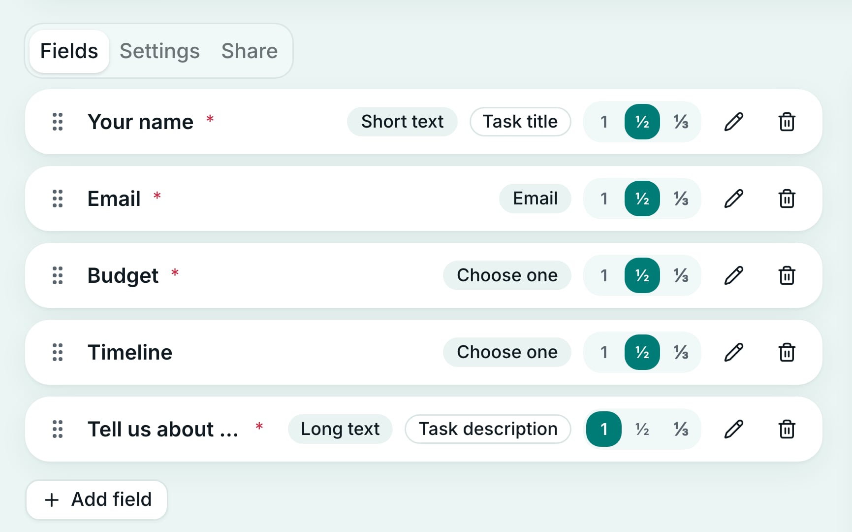Set Your name width to full (1)

click(x=604, y=122)
